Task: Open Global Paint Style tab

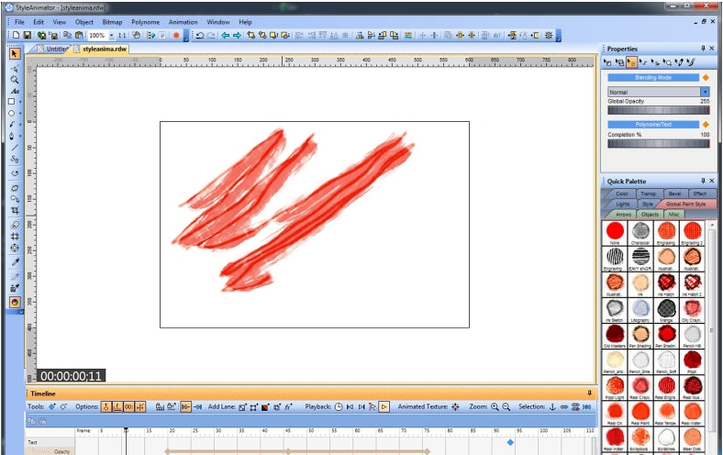Action: click(x=685, y=204)
